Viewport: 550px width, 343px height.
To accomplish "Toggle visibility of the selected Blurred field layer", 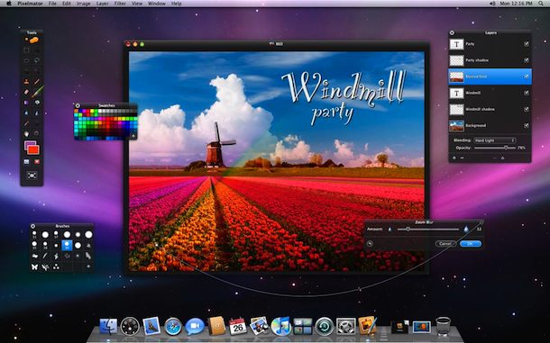I will pyautogui.click(x=527, y=77).
